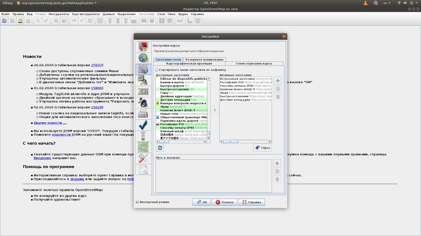Open the Выделение menu
Viewport: 421px width, 236px height.
pos(127,14)
